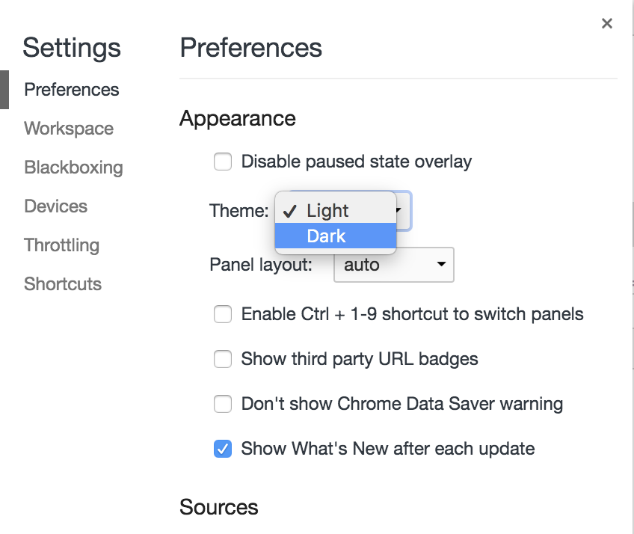Click the Enable Ctrl + 1-9 shortcut label
Screen dimensions: 634x534
pyautogui.click(x=412, y=314)
